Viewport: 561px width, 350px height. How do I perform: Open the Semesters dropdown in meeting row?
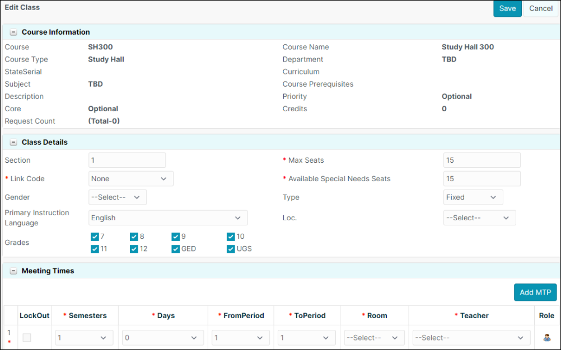84,338
